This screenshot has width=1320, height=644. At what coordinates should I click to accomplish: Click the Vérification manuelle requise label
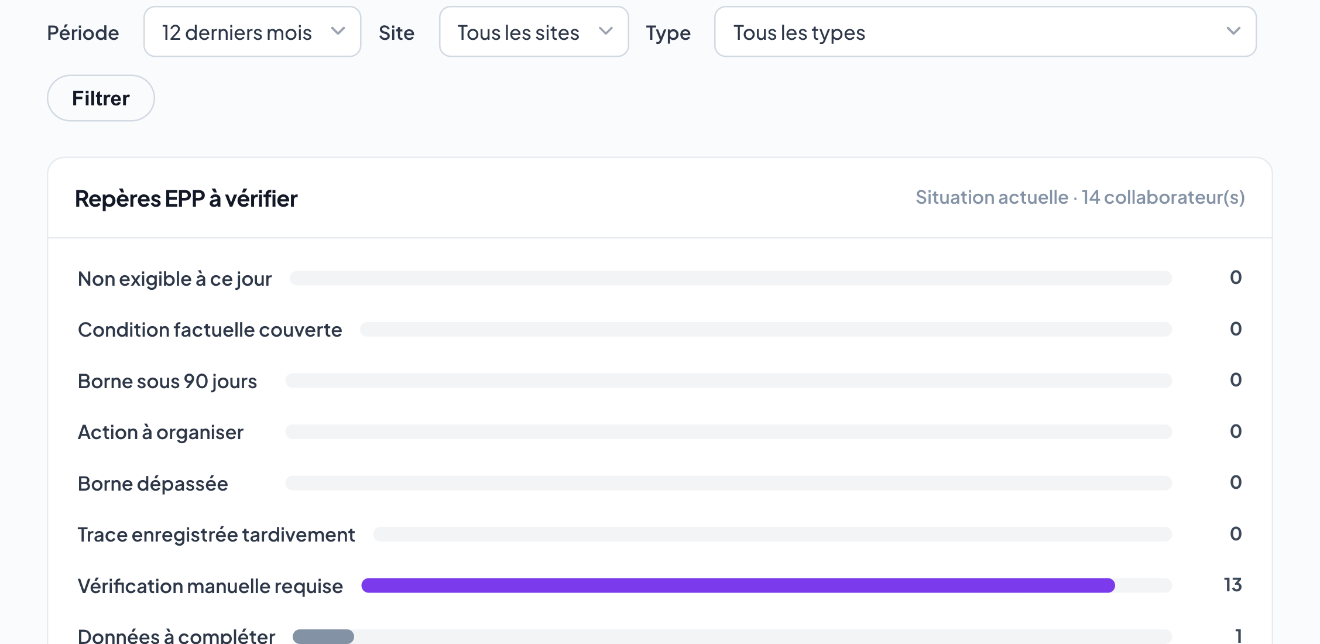210,586
